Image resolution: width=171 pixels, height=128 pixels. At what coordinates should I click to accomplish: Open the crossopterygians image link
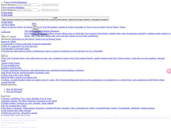[x=21, y=49]
